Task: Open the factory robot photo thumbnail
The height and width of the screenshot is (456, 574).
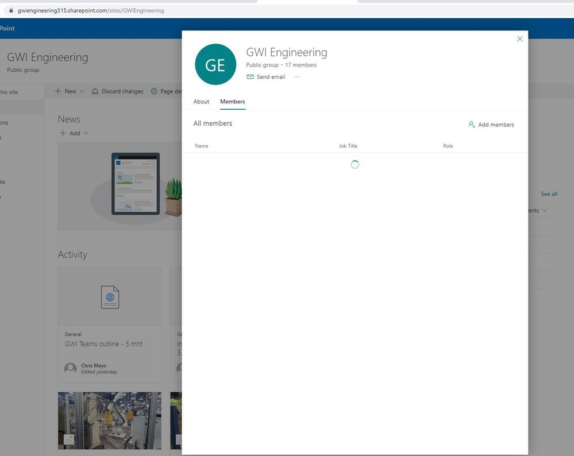Action: 109,420
